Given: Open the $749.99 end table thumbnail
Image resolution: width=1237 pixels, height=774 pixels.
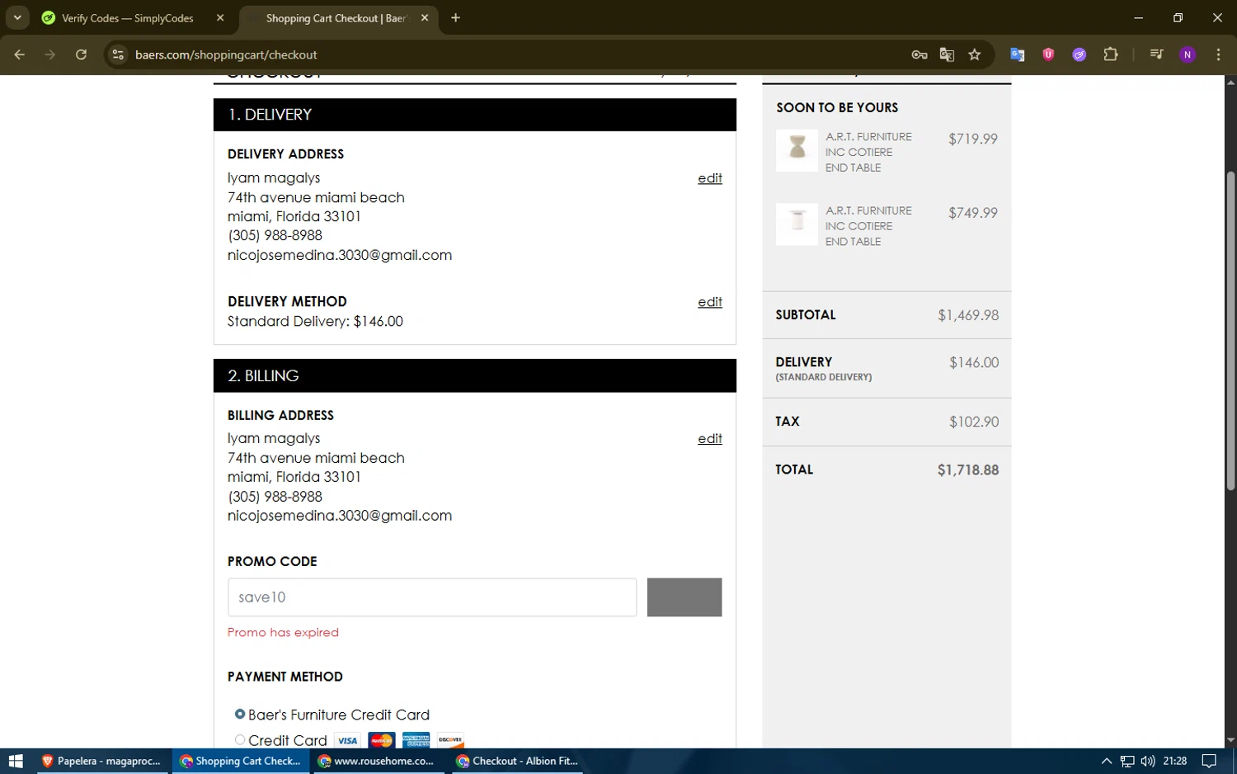Looking at the screenshot, I should pos(797,224).
